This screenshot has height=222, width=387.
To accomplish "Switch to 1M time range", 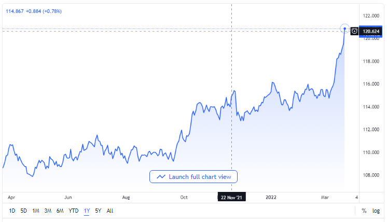I will 36,211.
